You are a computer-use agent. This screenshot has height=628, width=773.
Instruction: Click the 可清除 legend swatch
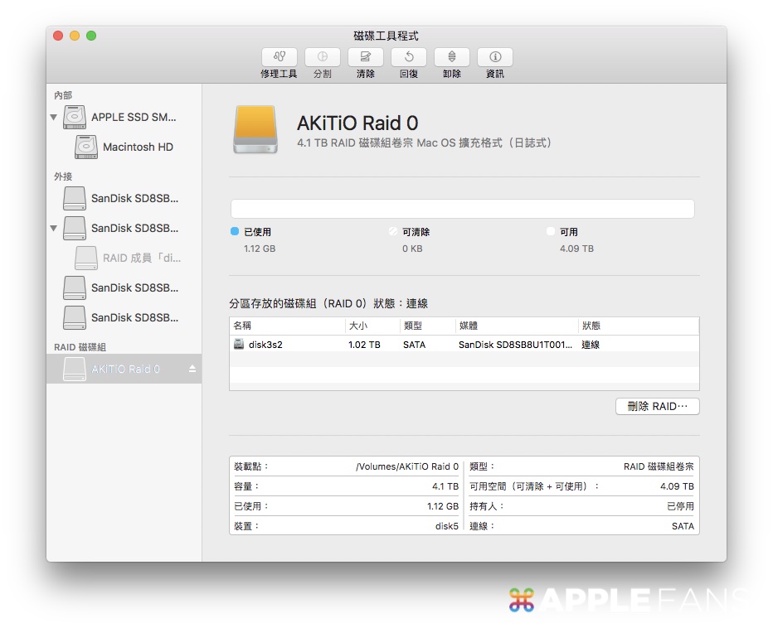tap(393, 231)
